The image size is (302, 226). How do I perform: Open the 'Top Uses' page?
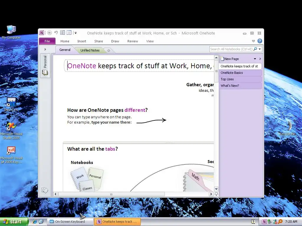click(240, 79)
